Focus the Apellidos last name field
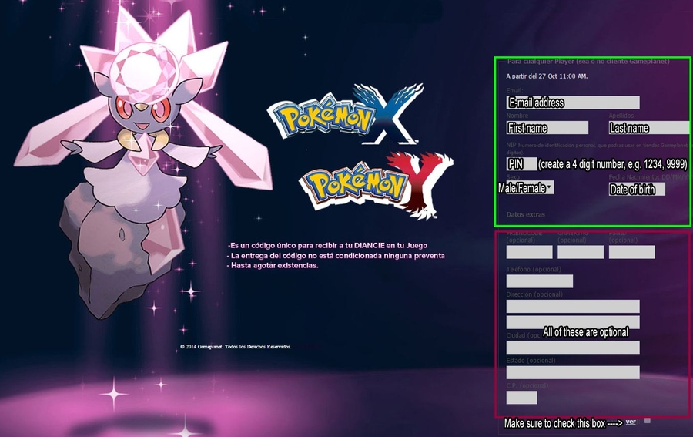Viewport: 693px width, 437px height. pos(648,128)
